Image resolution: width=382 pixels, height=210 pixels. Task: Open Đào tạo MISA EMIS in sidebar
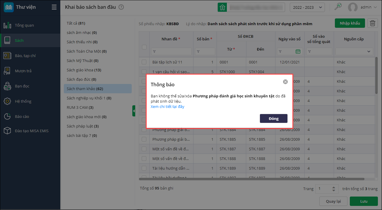pyautogui.click(x=30, y=131)
